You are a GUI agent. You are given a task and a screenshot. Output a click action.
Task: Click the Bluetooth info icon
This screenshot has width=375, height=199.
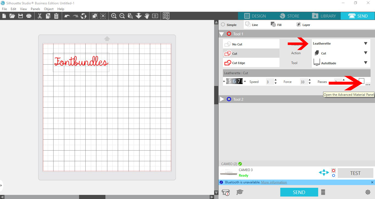point(221,182)
